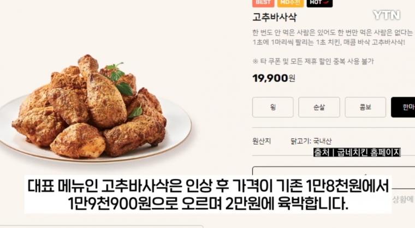
Task: Click the black HOT chili badge
Action: tap(319, 3)
